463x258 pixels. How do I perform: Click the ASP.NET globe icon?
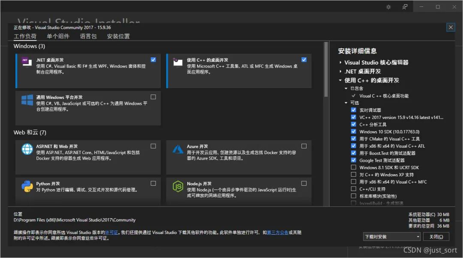(27, 149)
